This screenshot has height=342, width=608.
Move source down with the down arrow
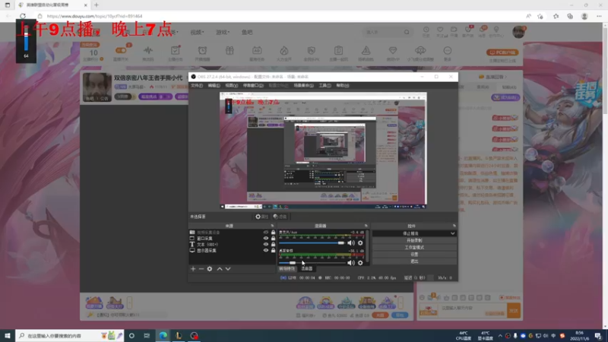[228, 269]
